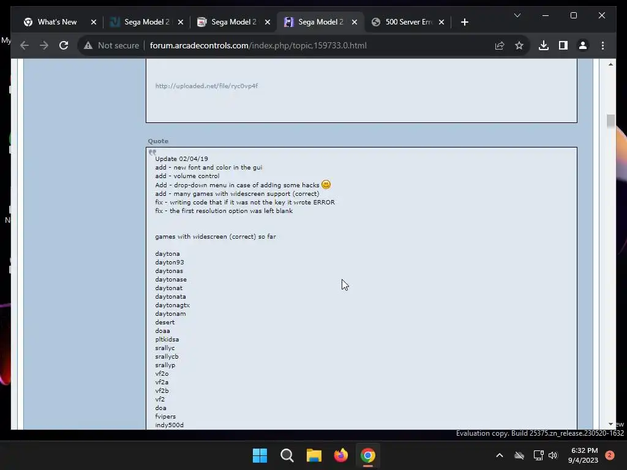The width and height of the screenshot is (627, 470).
Task: Show hidden system tray icons
Action: pyautogui.click(x=500, y=455)
